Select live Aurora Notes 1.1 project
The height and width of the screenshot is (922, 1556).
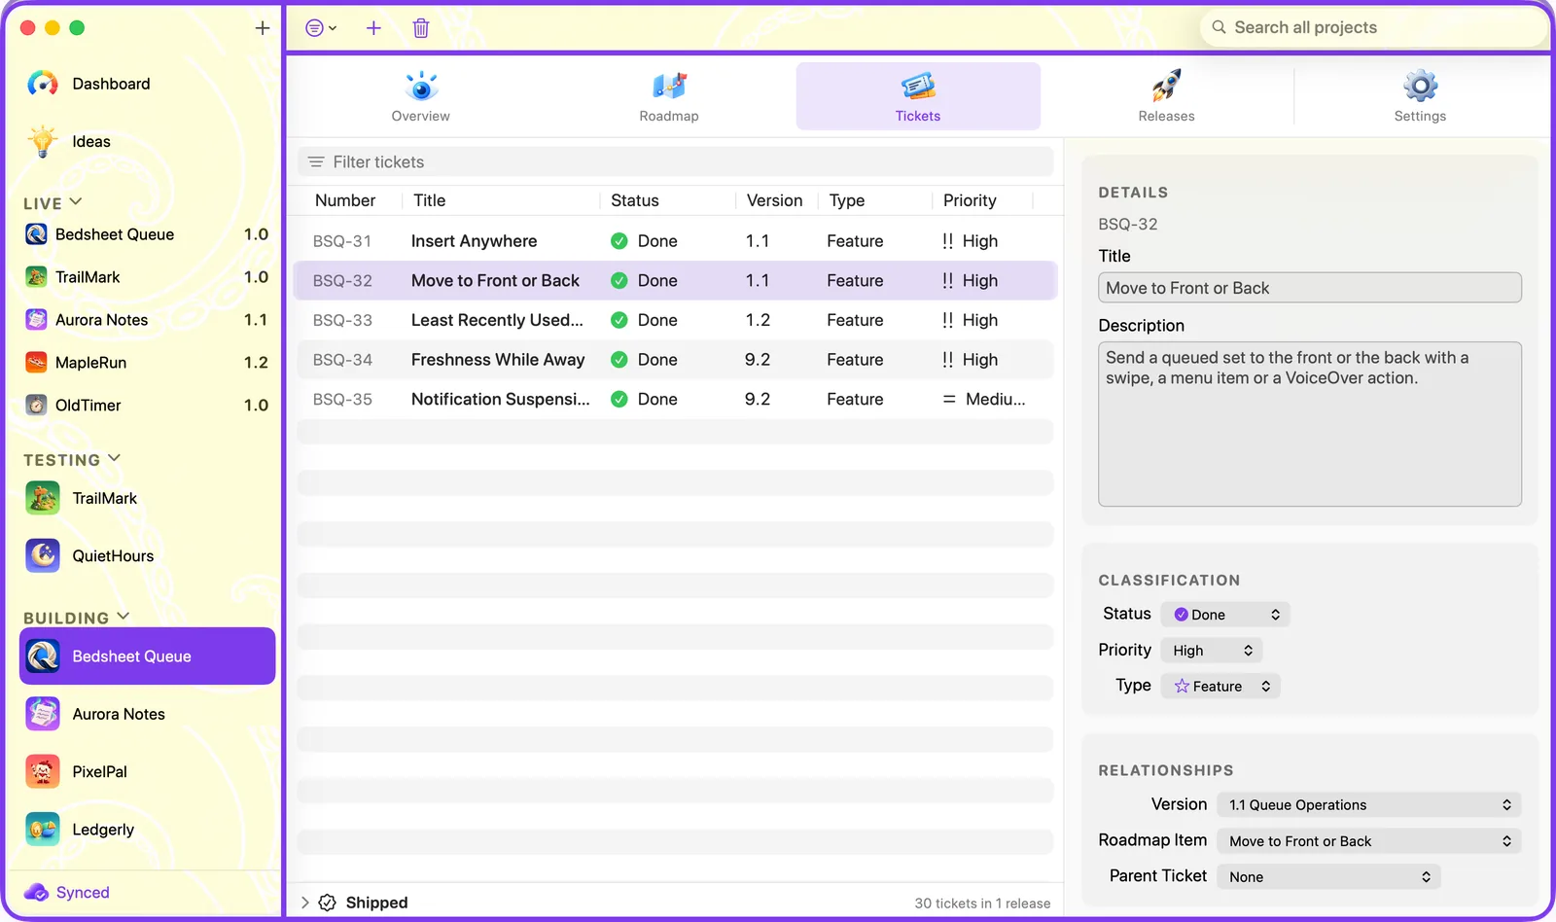(x=147, y=320)
